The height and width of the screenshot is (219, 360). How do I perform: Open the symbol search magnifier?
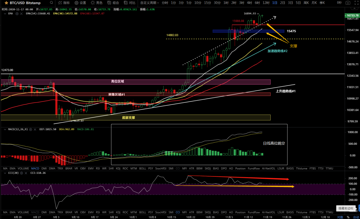coord(51,3)
